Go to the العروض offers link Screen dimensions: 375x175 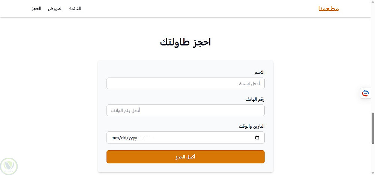pos(55,9)
